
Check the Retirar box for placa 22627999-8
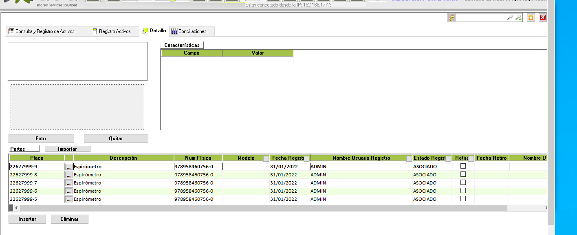(x=463, y=174)
